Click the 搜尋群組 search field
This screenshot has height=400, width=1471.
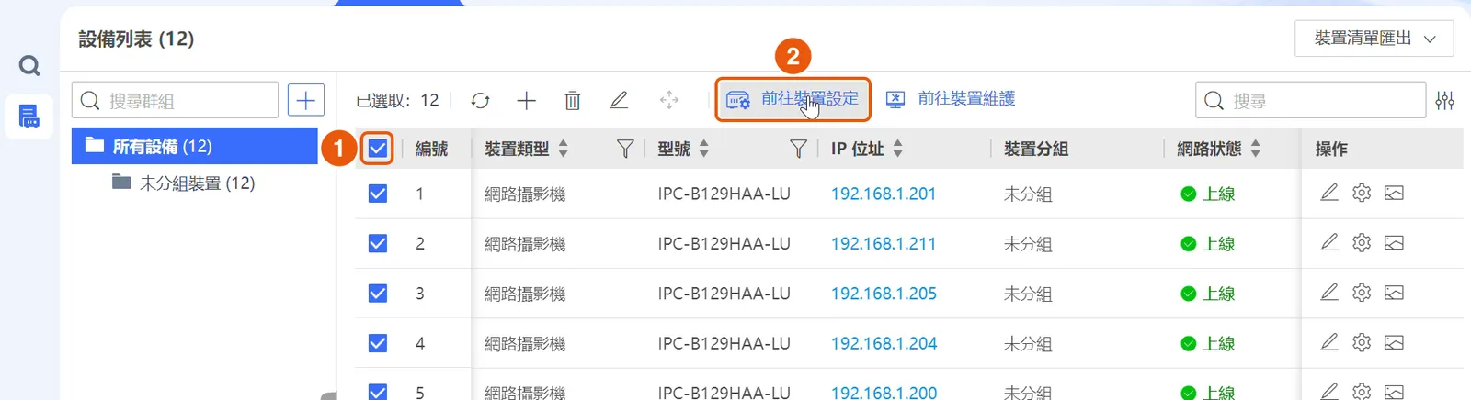(175, 100)
